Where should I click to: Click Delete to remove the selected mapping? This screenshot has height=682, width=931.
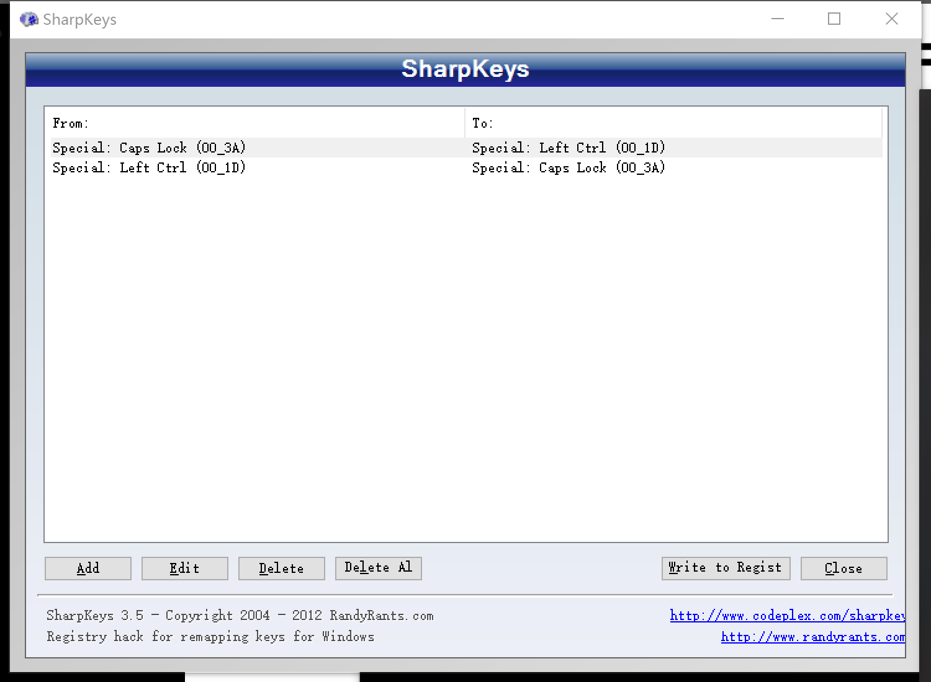click(281, 568)
